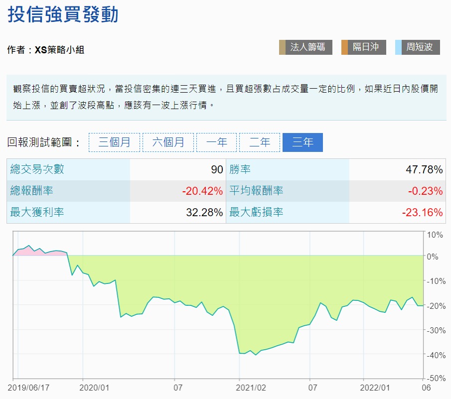Choose the 一年 backtest range
Image resolution: width=451 pixels, height=399 pixels.
click(216, 142)
